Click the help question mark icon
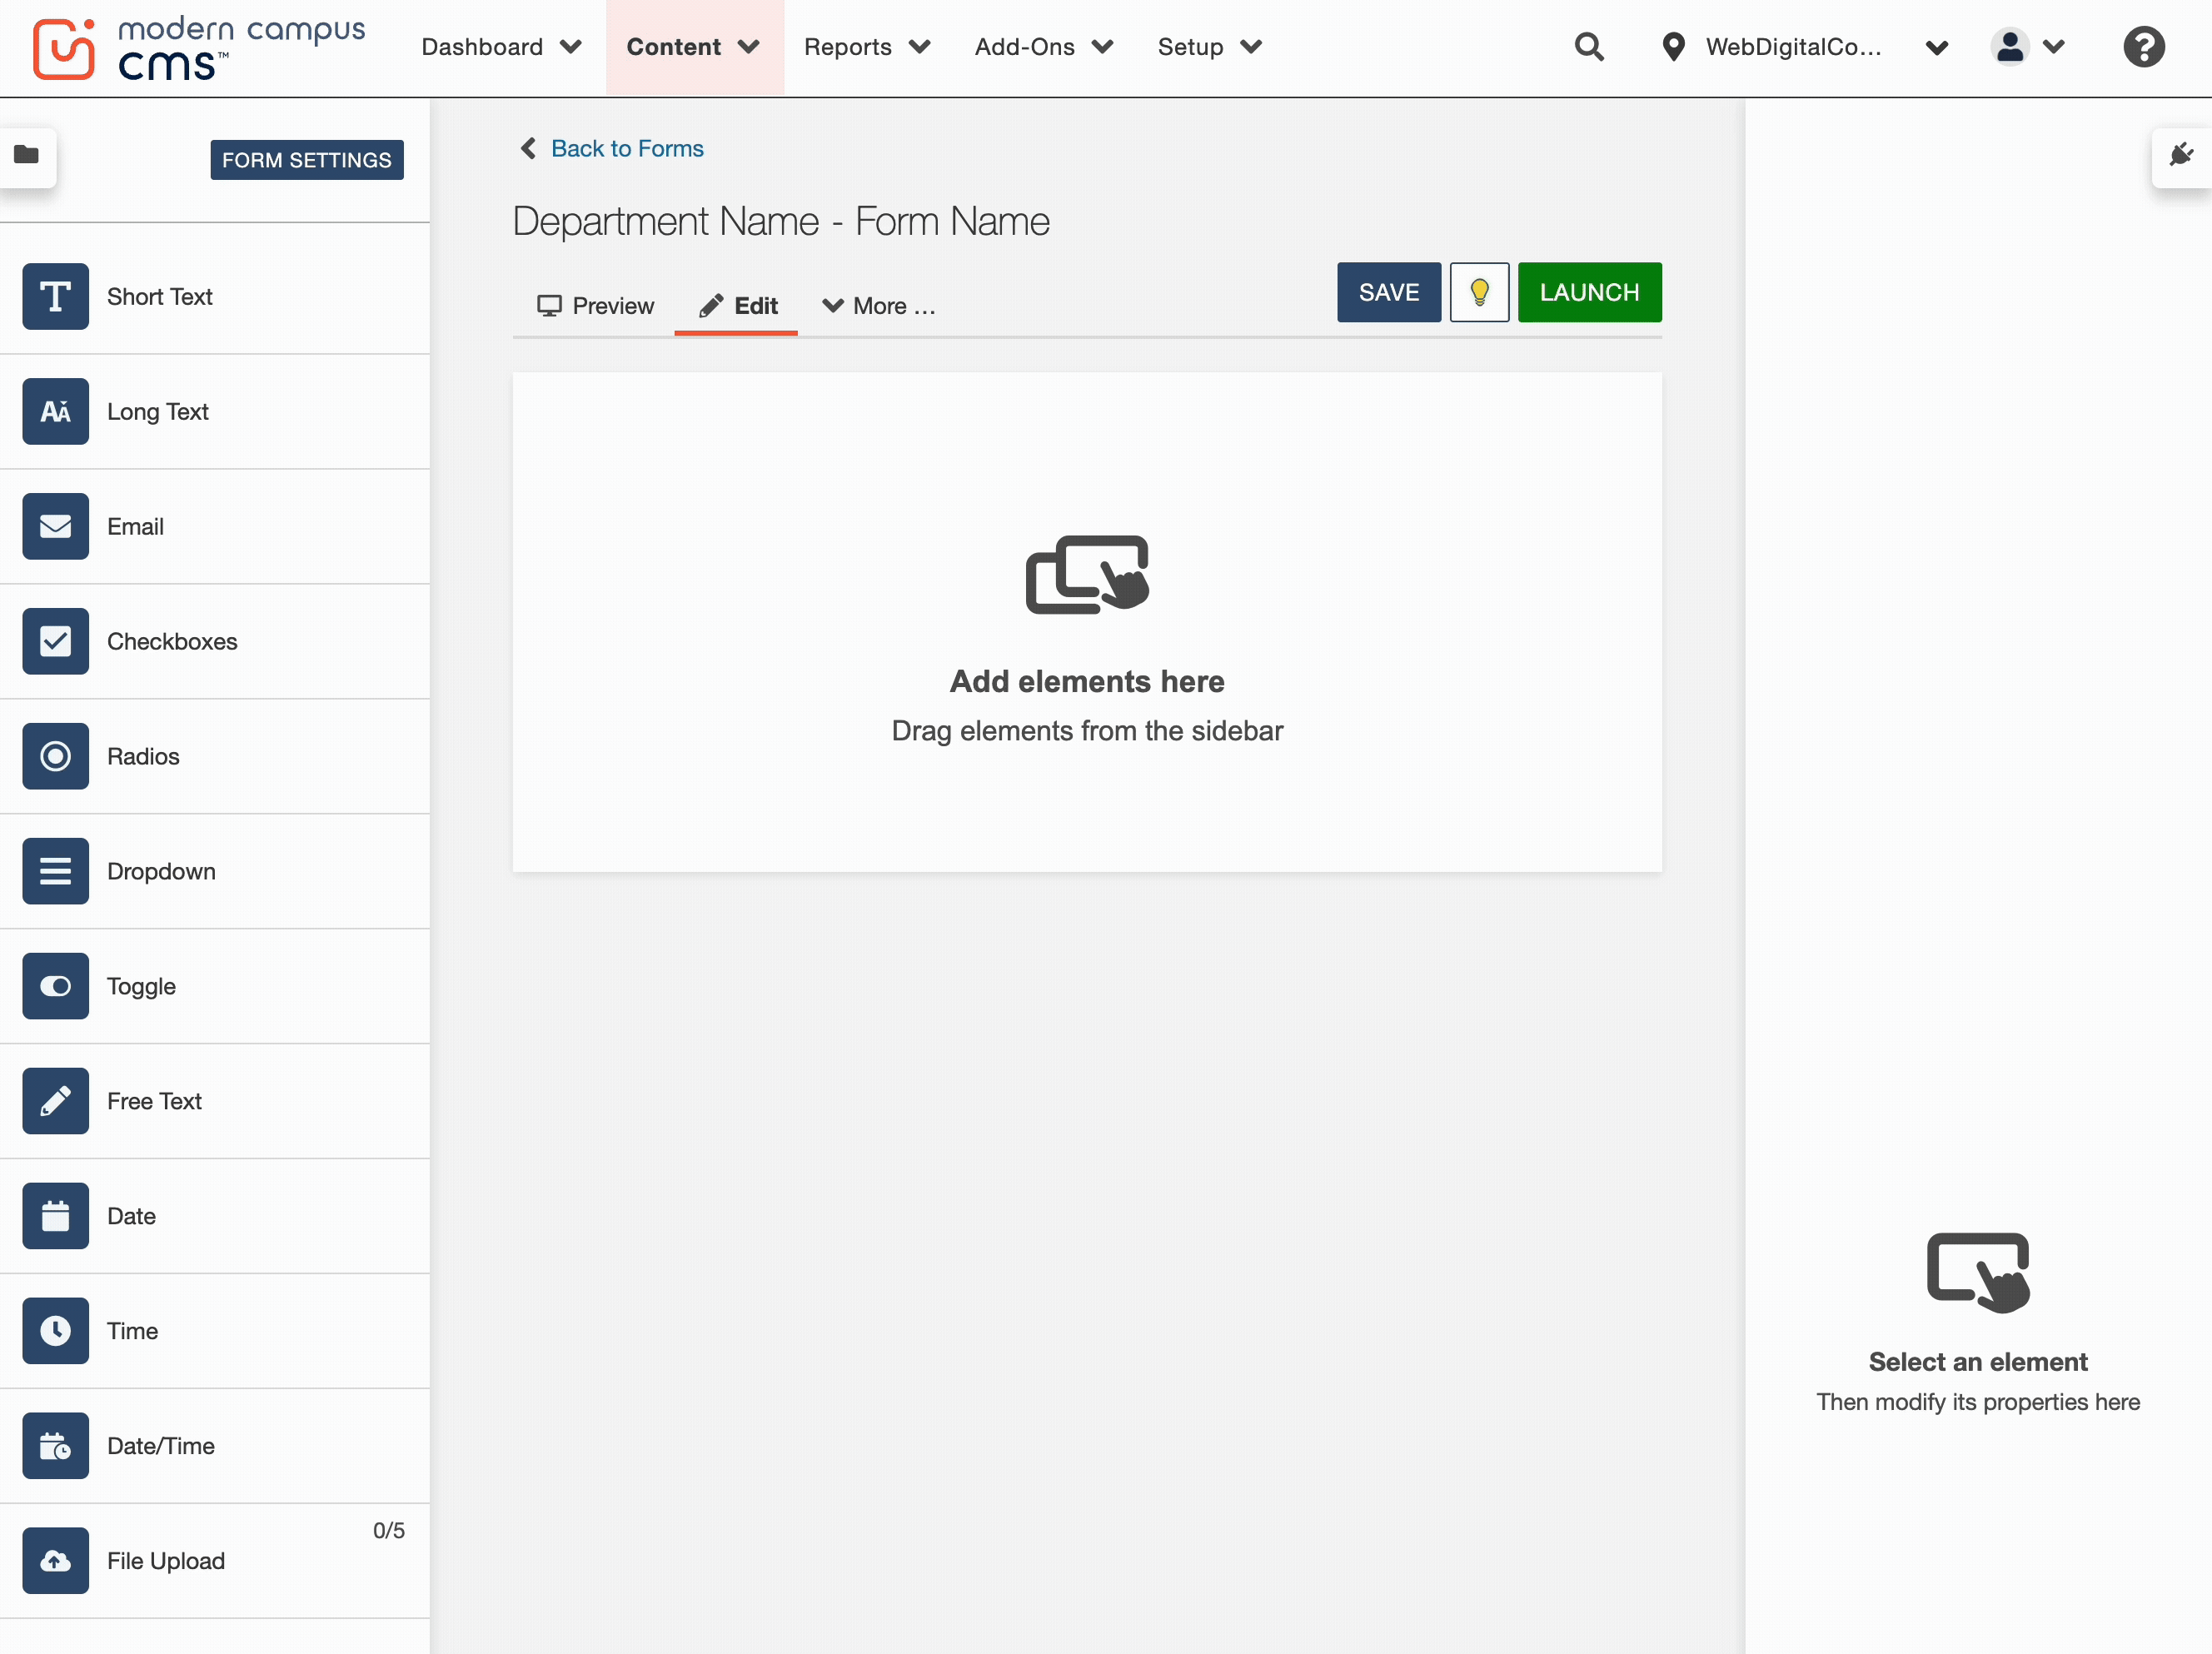Viewport: 2212px width, 1654px height. pyautogui.click(x=2143, y=47)
